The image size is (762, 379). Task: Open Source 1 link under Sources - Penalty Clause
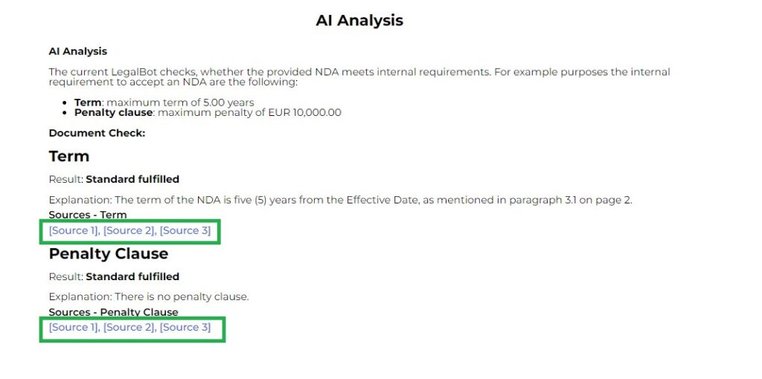pos(73,327)
